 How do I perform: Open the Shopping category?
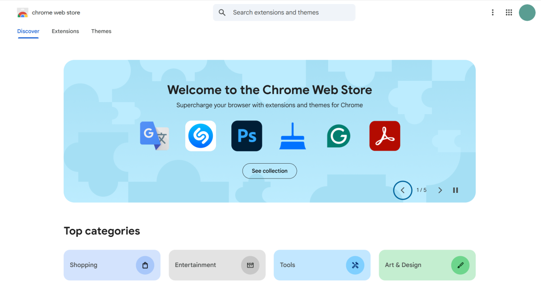point(112,265)
